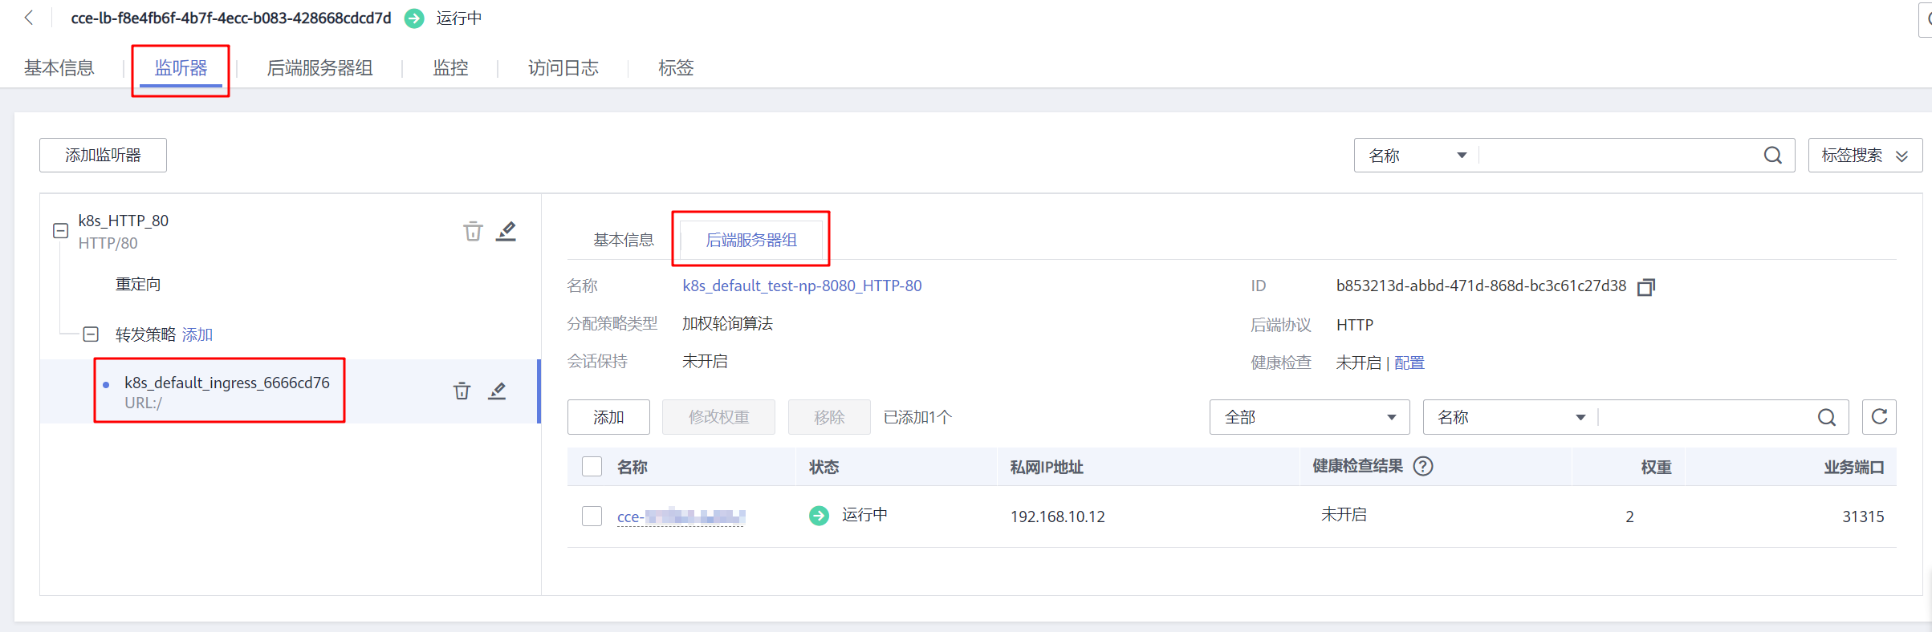
Task: Select the k8s_HTTP_80 listener entry
Action: point(124,230)
